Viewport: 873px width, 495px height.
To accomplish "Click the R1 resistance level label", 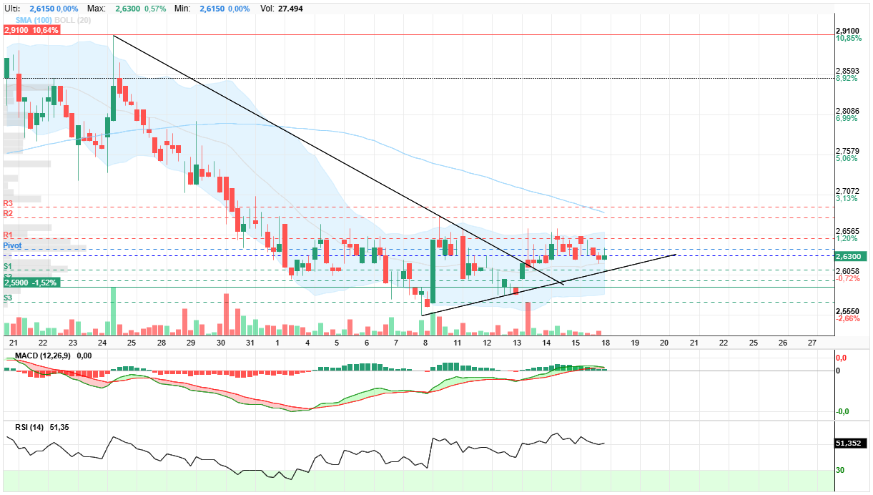I will pyautogui.click(x=8, y=235).
